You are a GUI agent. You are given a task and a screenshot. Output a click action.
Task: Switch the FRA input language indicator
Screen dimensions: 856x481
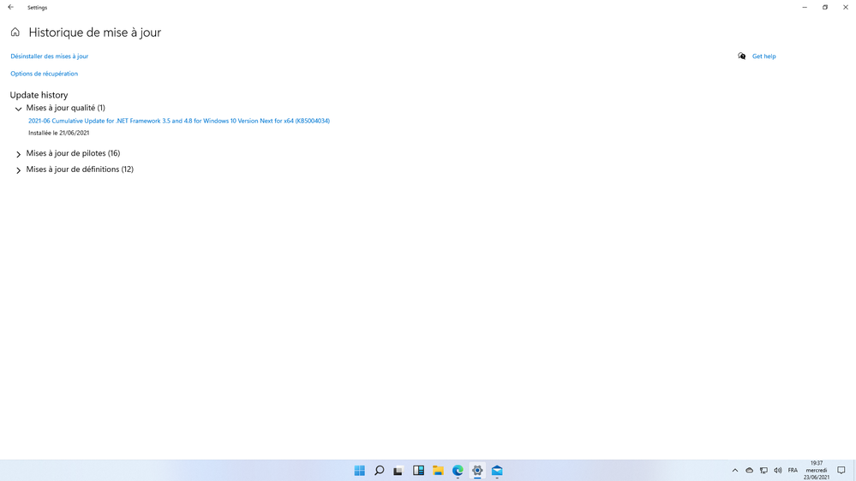[x=793, y=471]
